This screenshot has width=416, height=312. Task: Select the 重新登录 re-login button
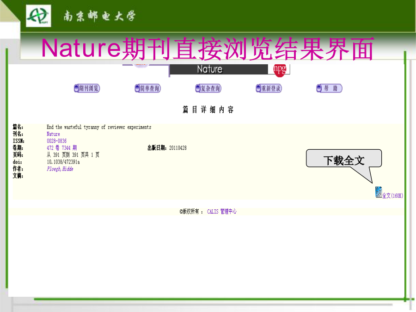[269, 88]
